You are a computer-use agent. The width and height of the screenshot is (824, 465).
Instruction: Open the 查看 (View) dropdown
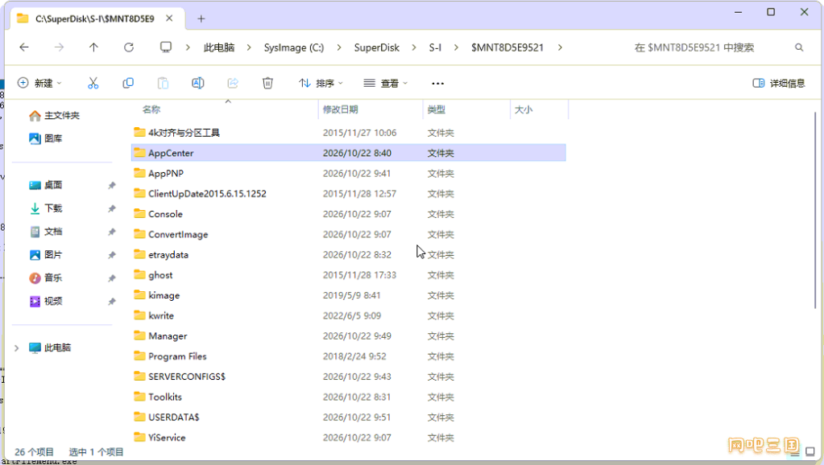click(x=386, y=83)
